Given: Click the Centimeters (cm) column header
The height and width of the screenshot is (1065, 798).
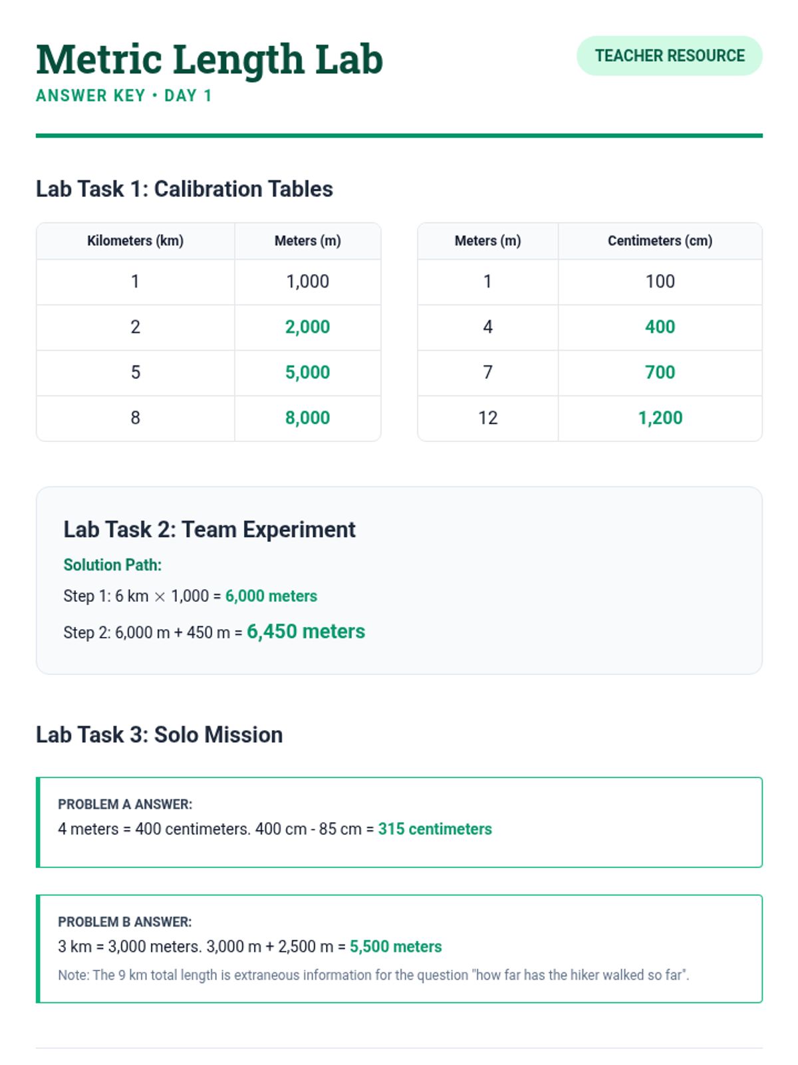Looking at the screenshot, I should (660, 241).
